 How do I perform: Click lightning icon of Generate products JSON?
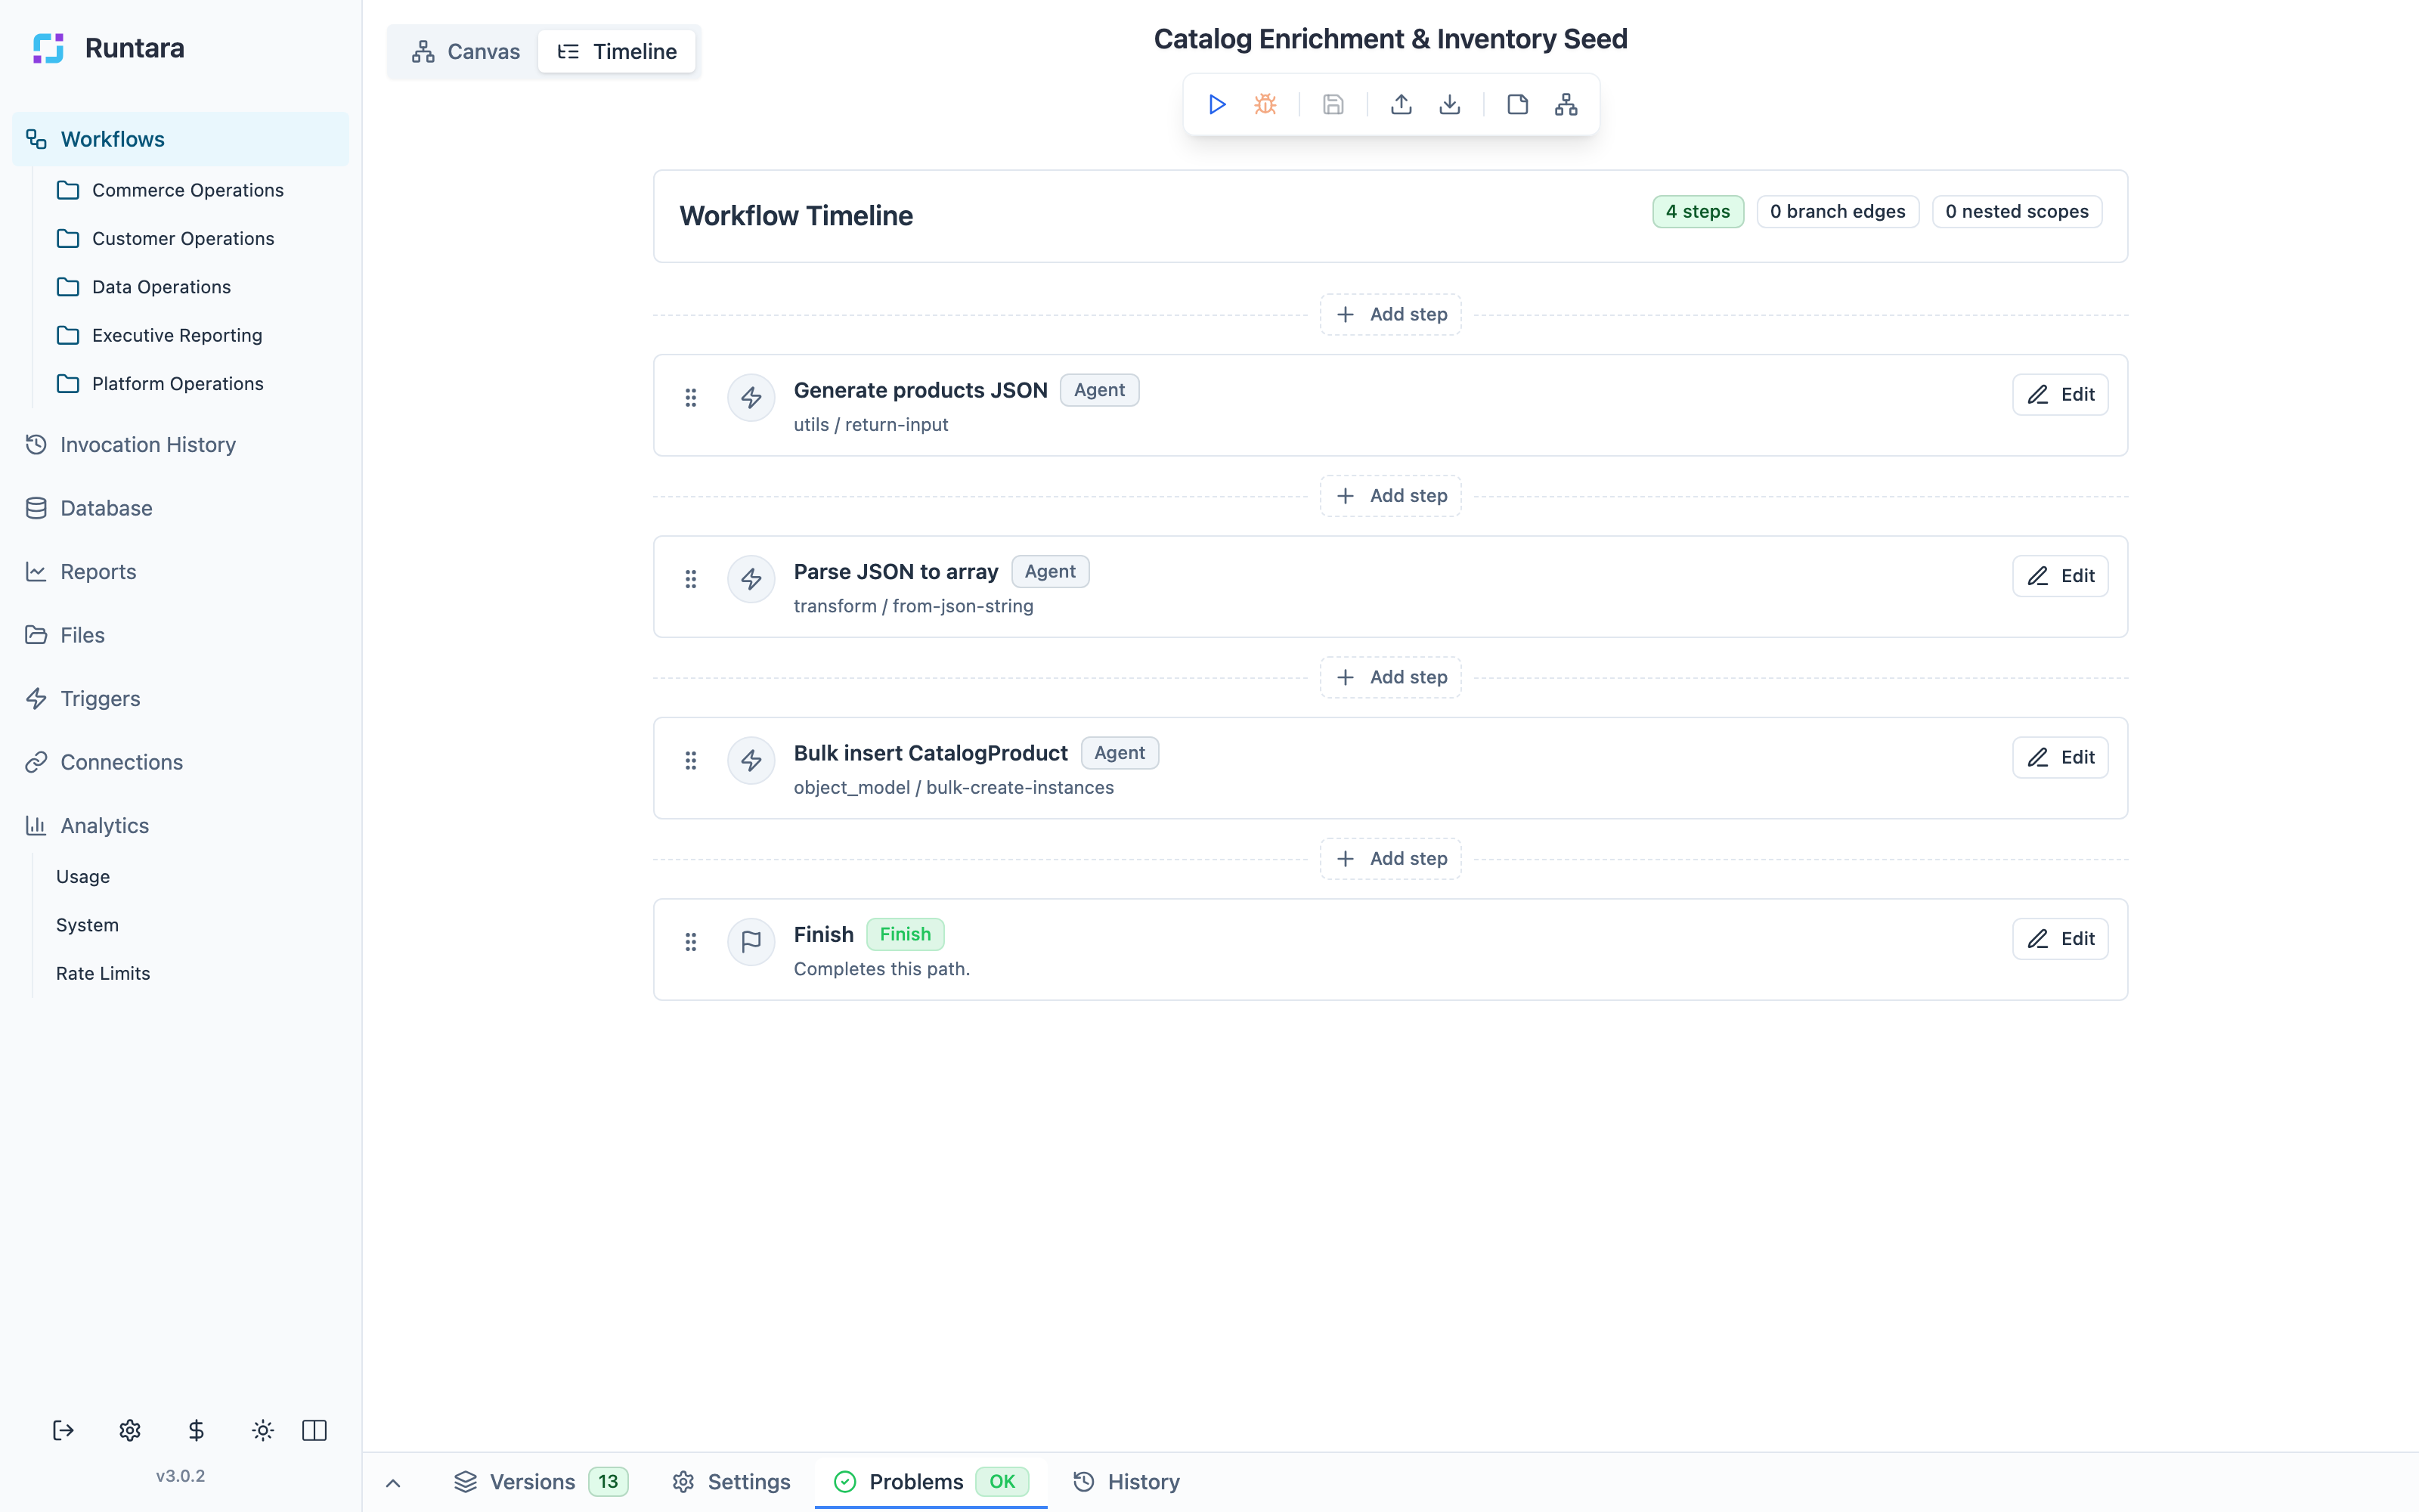pos(751,398)
